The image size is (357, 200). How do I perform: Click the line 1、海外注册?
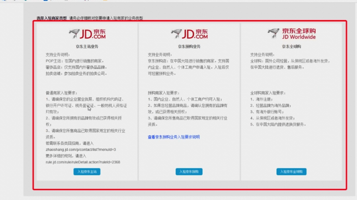pyautogui.click(x=261, y=99)
